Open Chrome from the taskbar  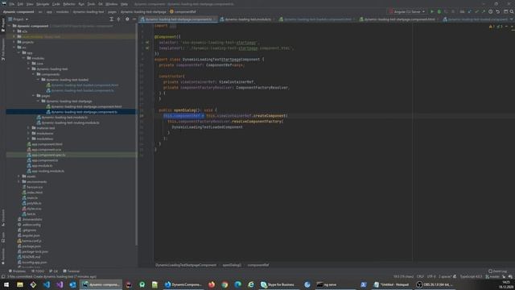(225, 284)
